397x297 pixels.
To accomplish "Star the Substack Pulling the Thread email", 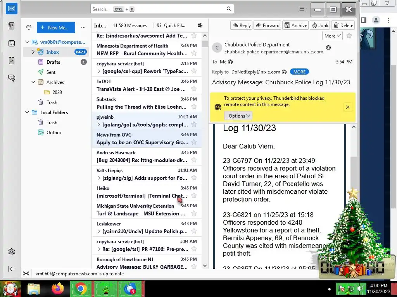I will (194, 107).
